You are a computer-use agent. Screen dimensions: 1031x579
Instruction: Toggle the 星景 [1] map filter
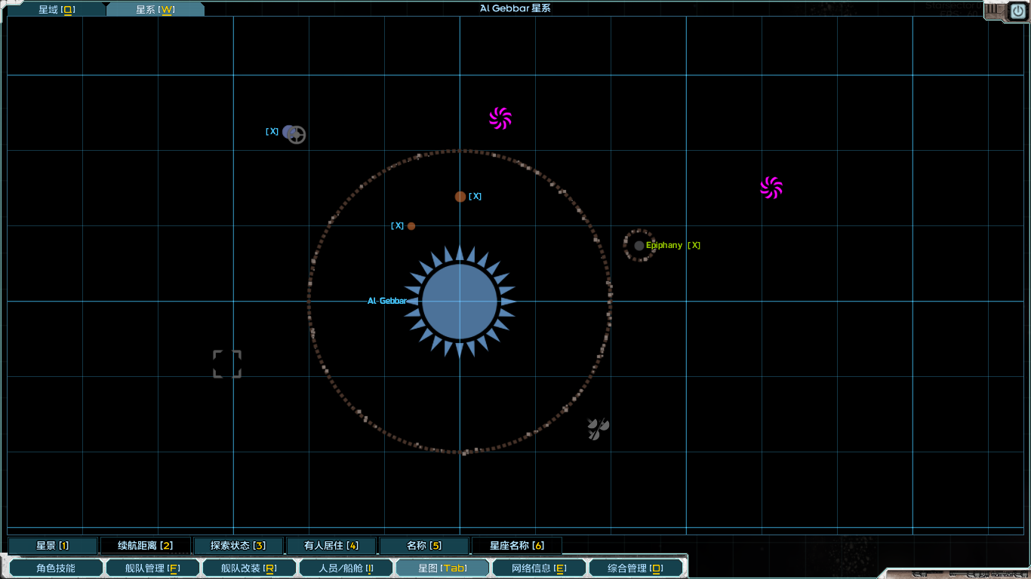click(53, 546)
